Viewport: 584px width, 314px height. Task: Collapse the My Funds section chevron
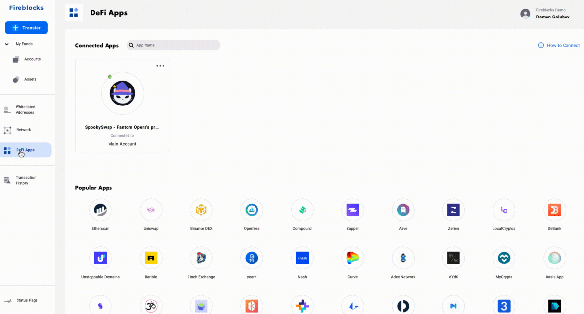[7, 44]
